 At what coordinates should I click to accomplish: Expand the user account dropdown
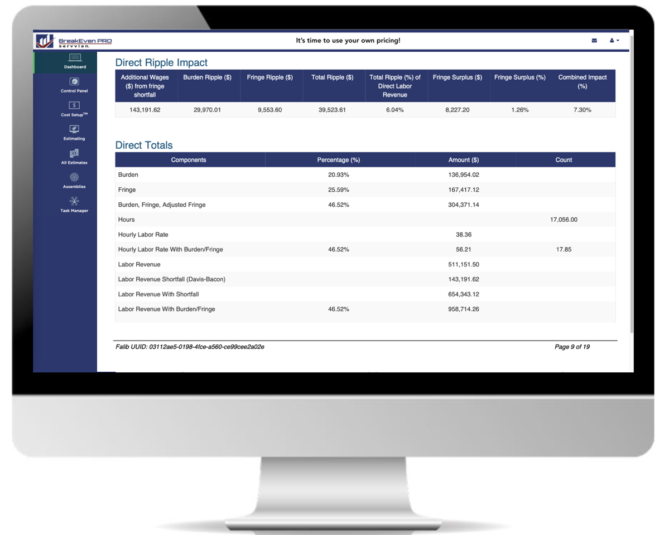(614, 41)
